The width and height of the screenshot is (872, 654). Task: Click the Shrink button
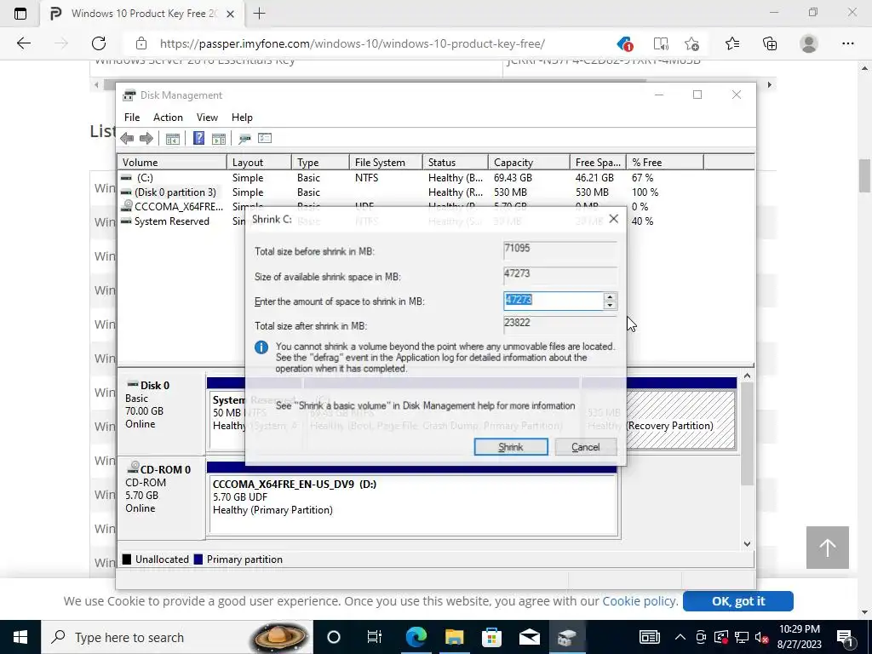pos(511,446)
